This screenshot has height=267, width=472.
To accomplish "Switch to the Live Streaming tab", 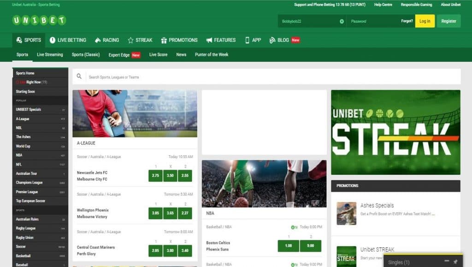I will pyautogui.click(x=50, y=55).
